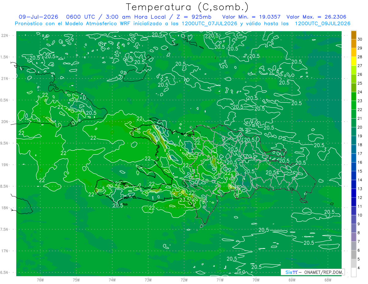Viewport: 368px width, 284px height.
Task: Click the colorbar label "27"
Action: point(360,66)
